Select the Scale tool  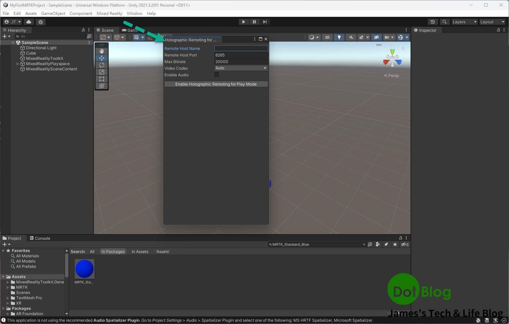102,72
